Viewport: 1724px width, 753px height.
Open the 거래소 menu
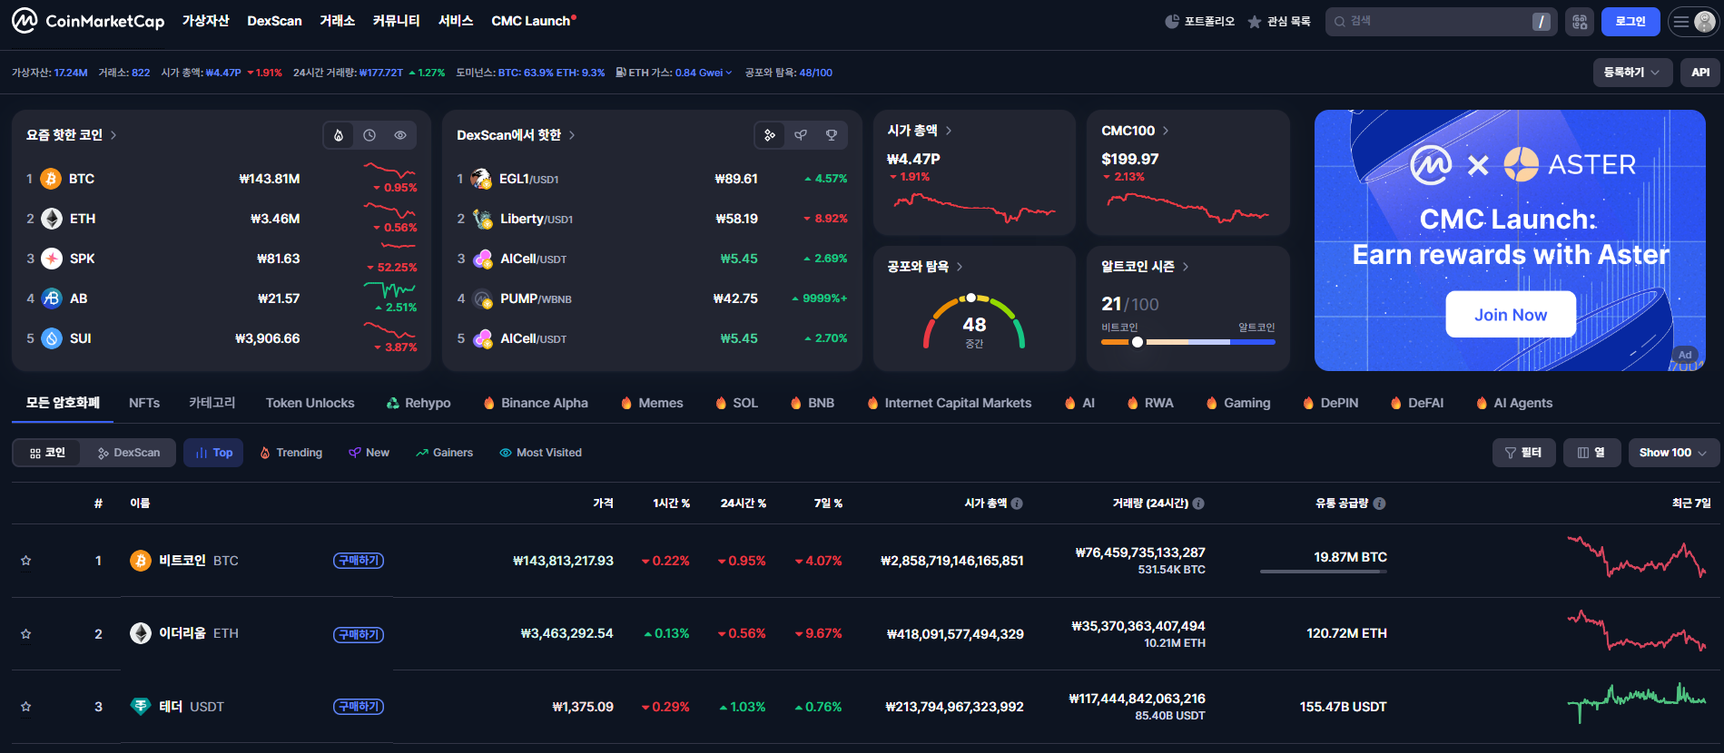click(337, 21)
